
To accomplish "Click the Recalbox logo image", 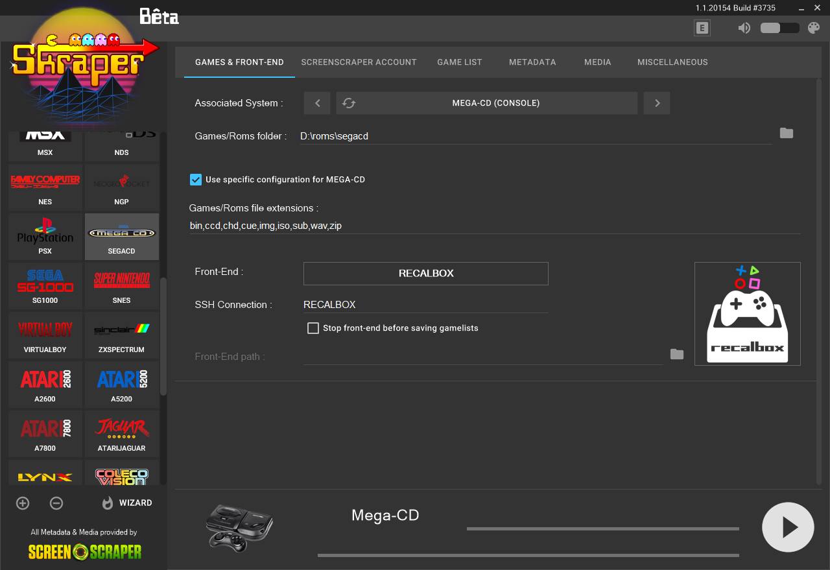I will coord(748,314).
